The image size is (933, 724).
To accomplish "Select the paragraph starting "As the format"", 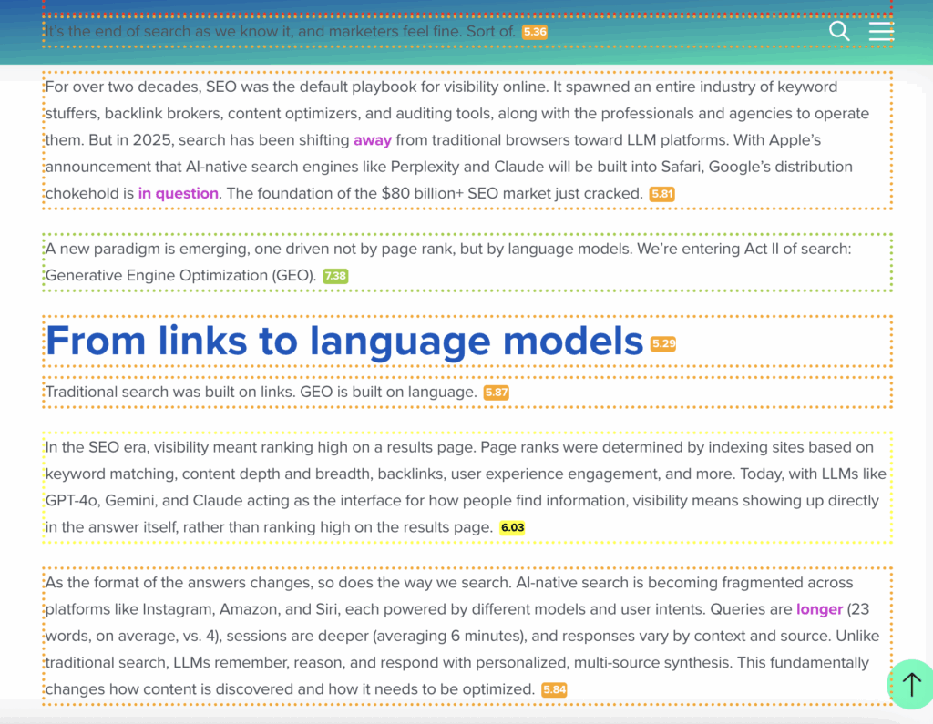I will (456, 637).
